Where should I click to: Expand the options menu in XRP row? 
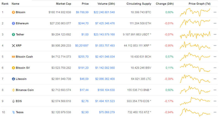click(215, 45)
